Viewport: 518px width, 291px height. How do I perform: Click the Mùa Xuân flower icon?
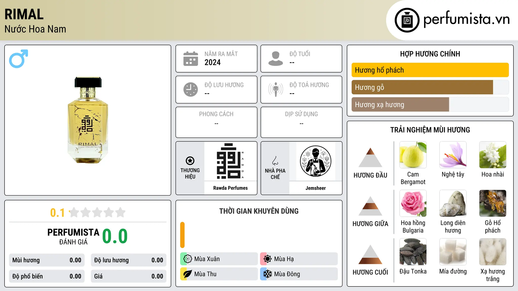pos(188,259)
